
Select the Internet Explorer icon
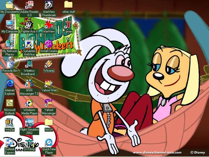10,83
